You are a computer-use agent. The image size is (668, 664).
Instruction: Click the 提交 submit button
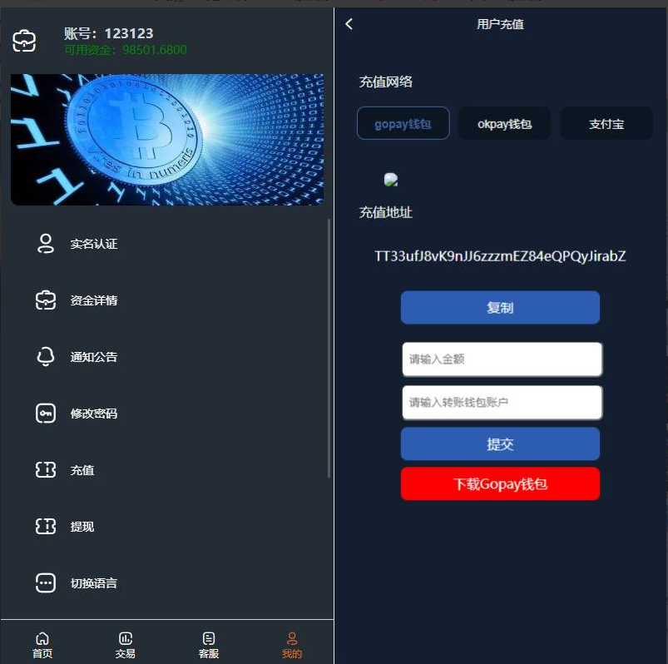tap(500, 443)
